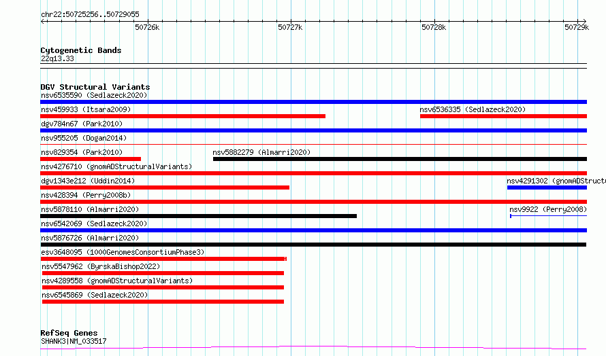Click the blue bar under nsv4291302

point(547,188)
